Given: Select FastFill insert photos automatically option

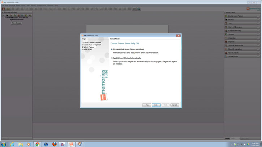Looking at the screenshot, I should point(112,58).
